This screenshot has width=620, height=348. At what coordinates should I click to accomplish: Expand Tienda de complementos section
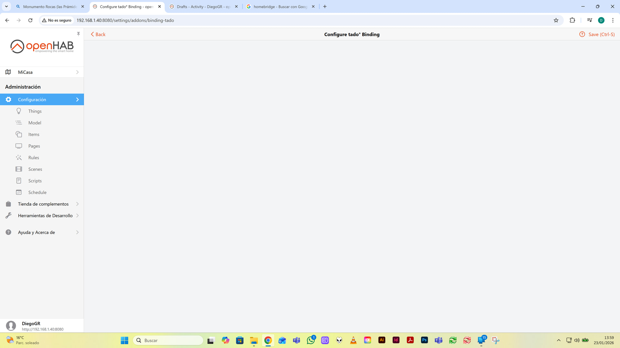[43, 204]
